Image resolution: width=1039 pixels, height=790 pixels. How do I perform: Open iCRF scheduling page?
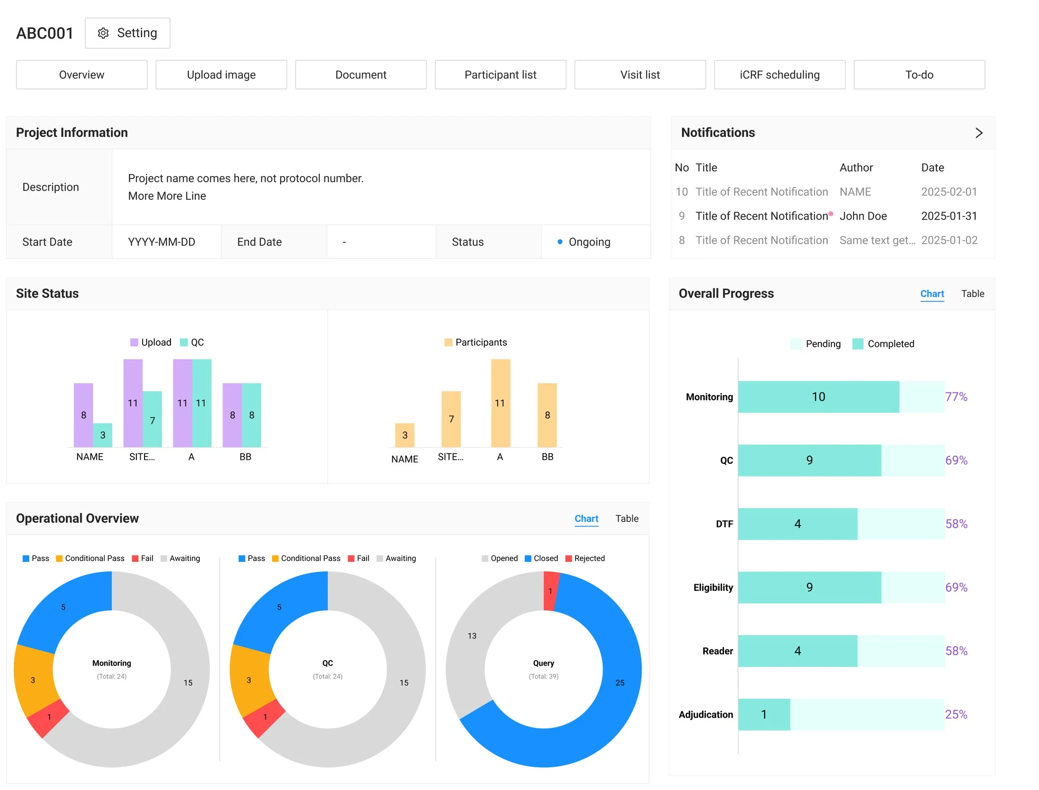tap(779, 75)
